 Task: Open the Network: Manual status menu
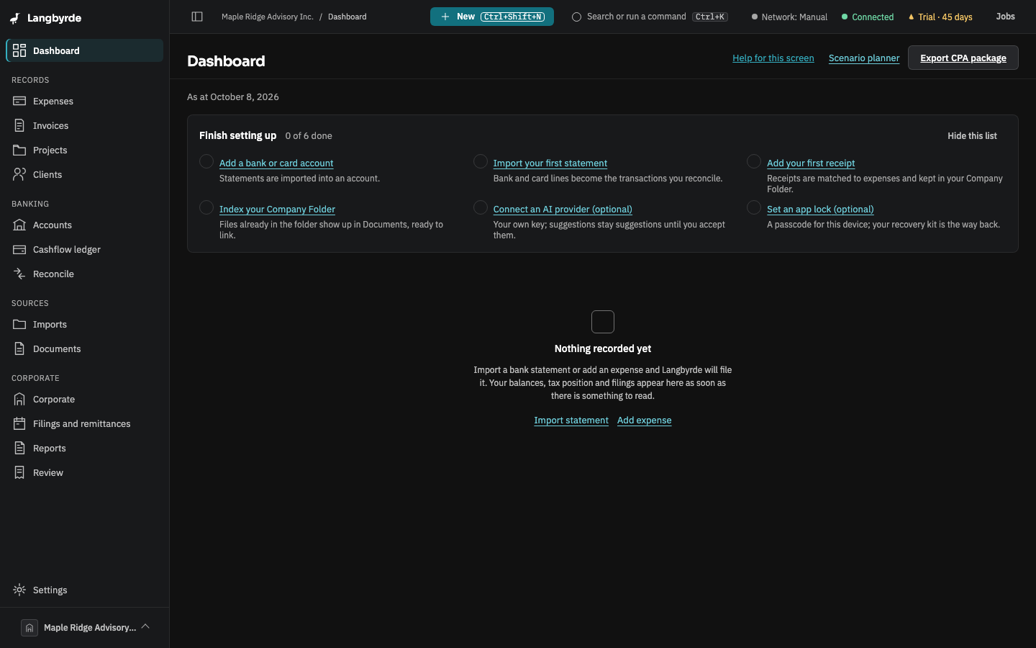coord(789,17)
